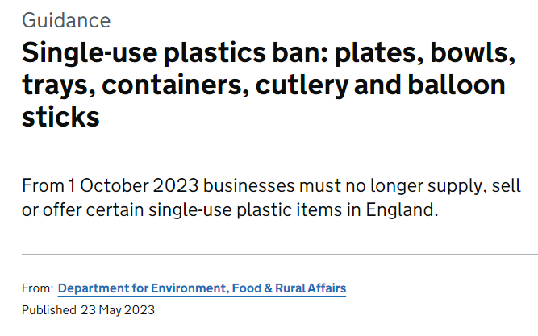Click the word 'cutlery' in the heading
This screenshot has height=336, width=538.
click(x=302, y=85)
